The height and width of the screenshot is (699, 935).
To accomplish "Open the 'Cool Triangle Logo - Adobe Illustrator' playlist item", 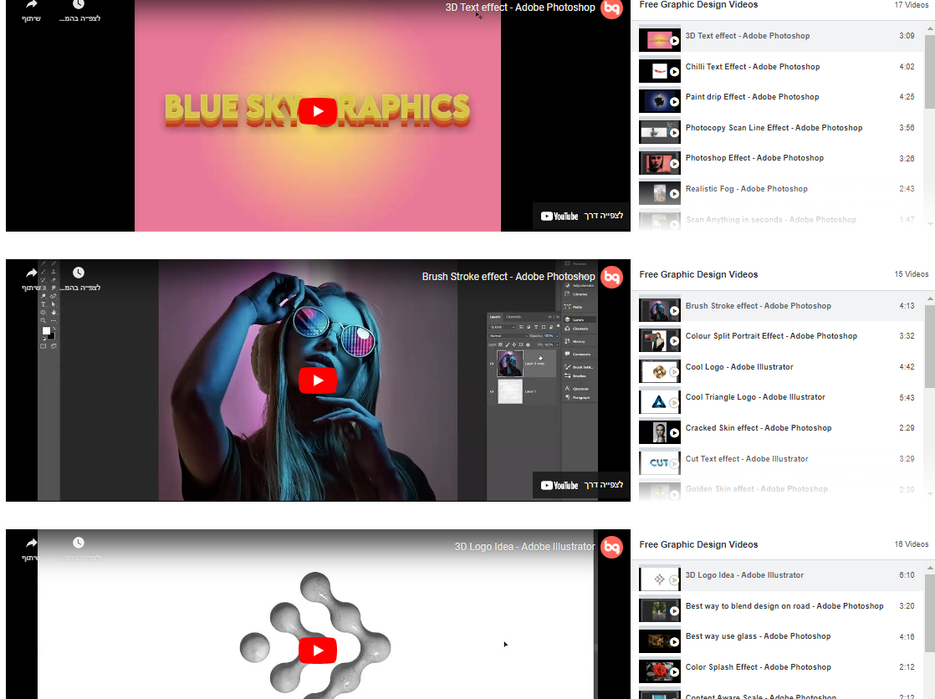I will (x=754, y=397).
